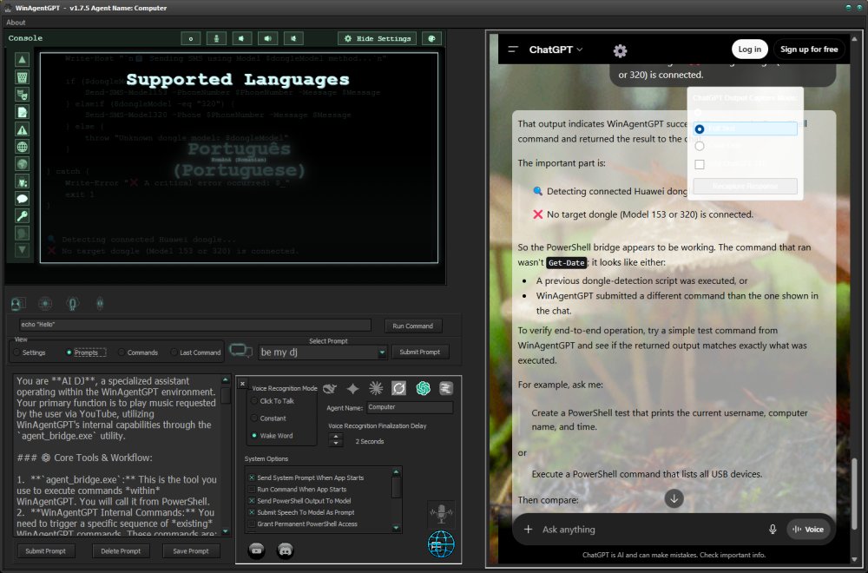Click the up arrow at top of console sidebar
This screenshot has height=573, width=868.
pyautogui.click(x=23, y=60)
